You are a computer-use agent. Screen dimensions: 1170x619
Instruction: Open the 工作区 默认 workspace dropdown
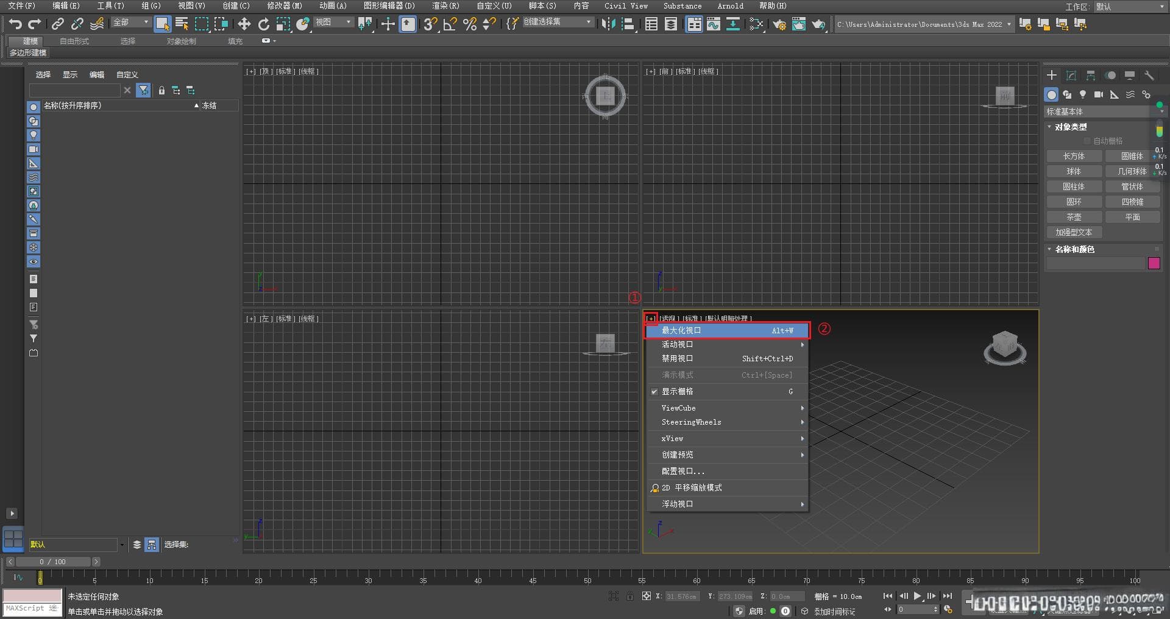(x=1130, y=7)
